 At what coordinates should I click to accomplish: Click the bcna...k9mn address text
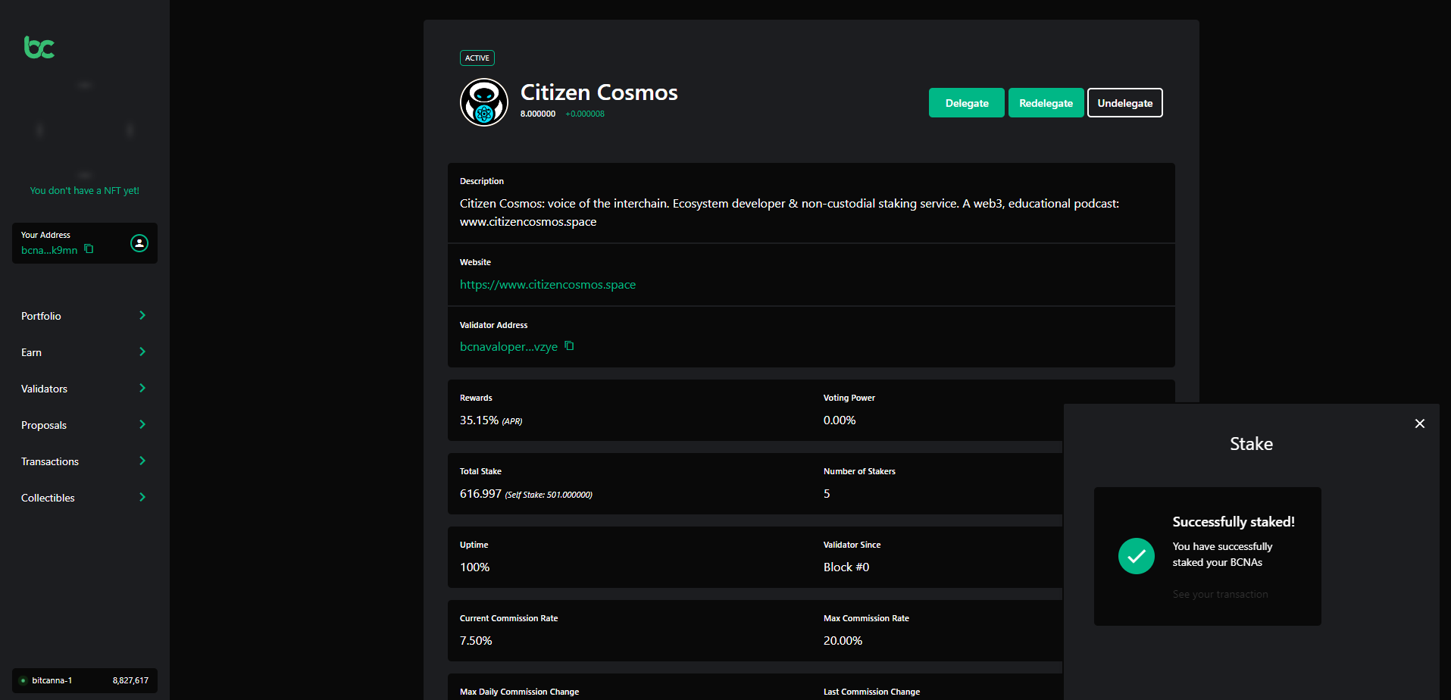(49, 250)
